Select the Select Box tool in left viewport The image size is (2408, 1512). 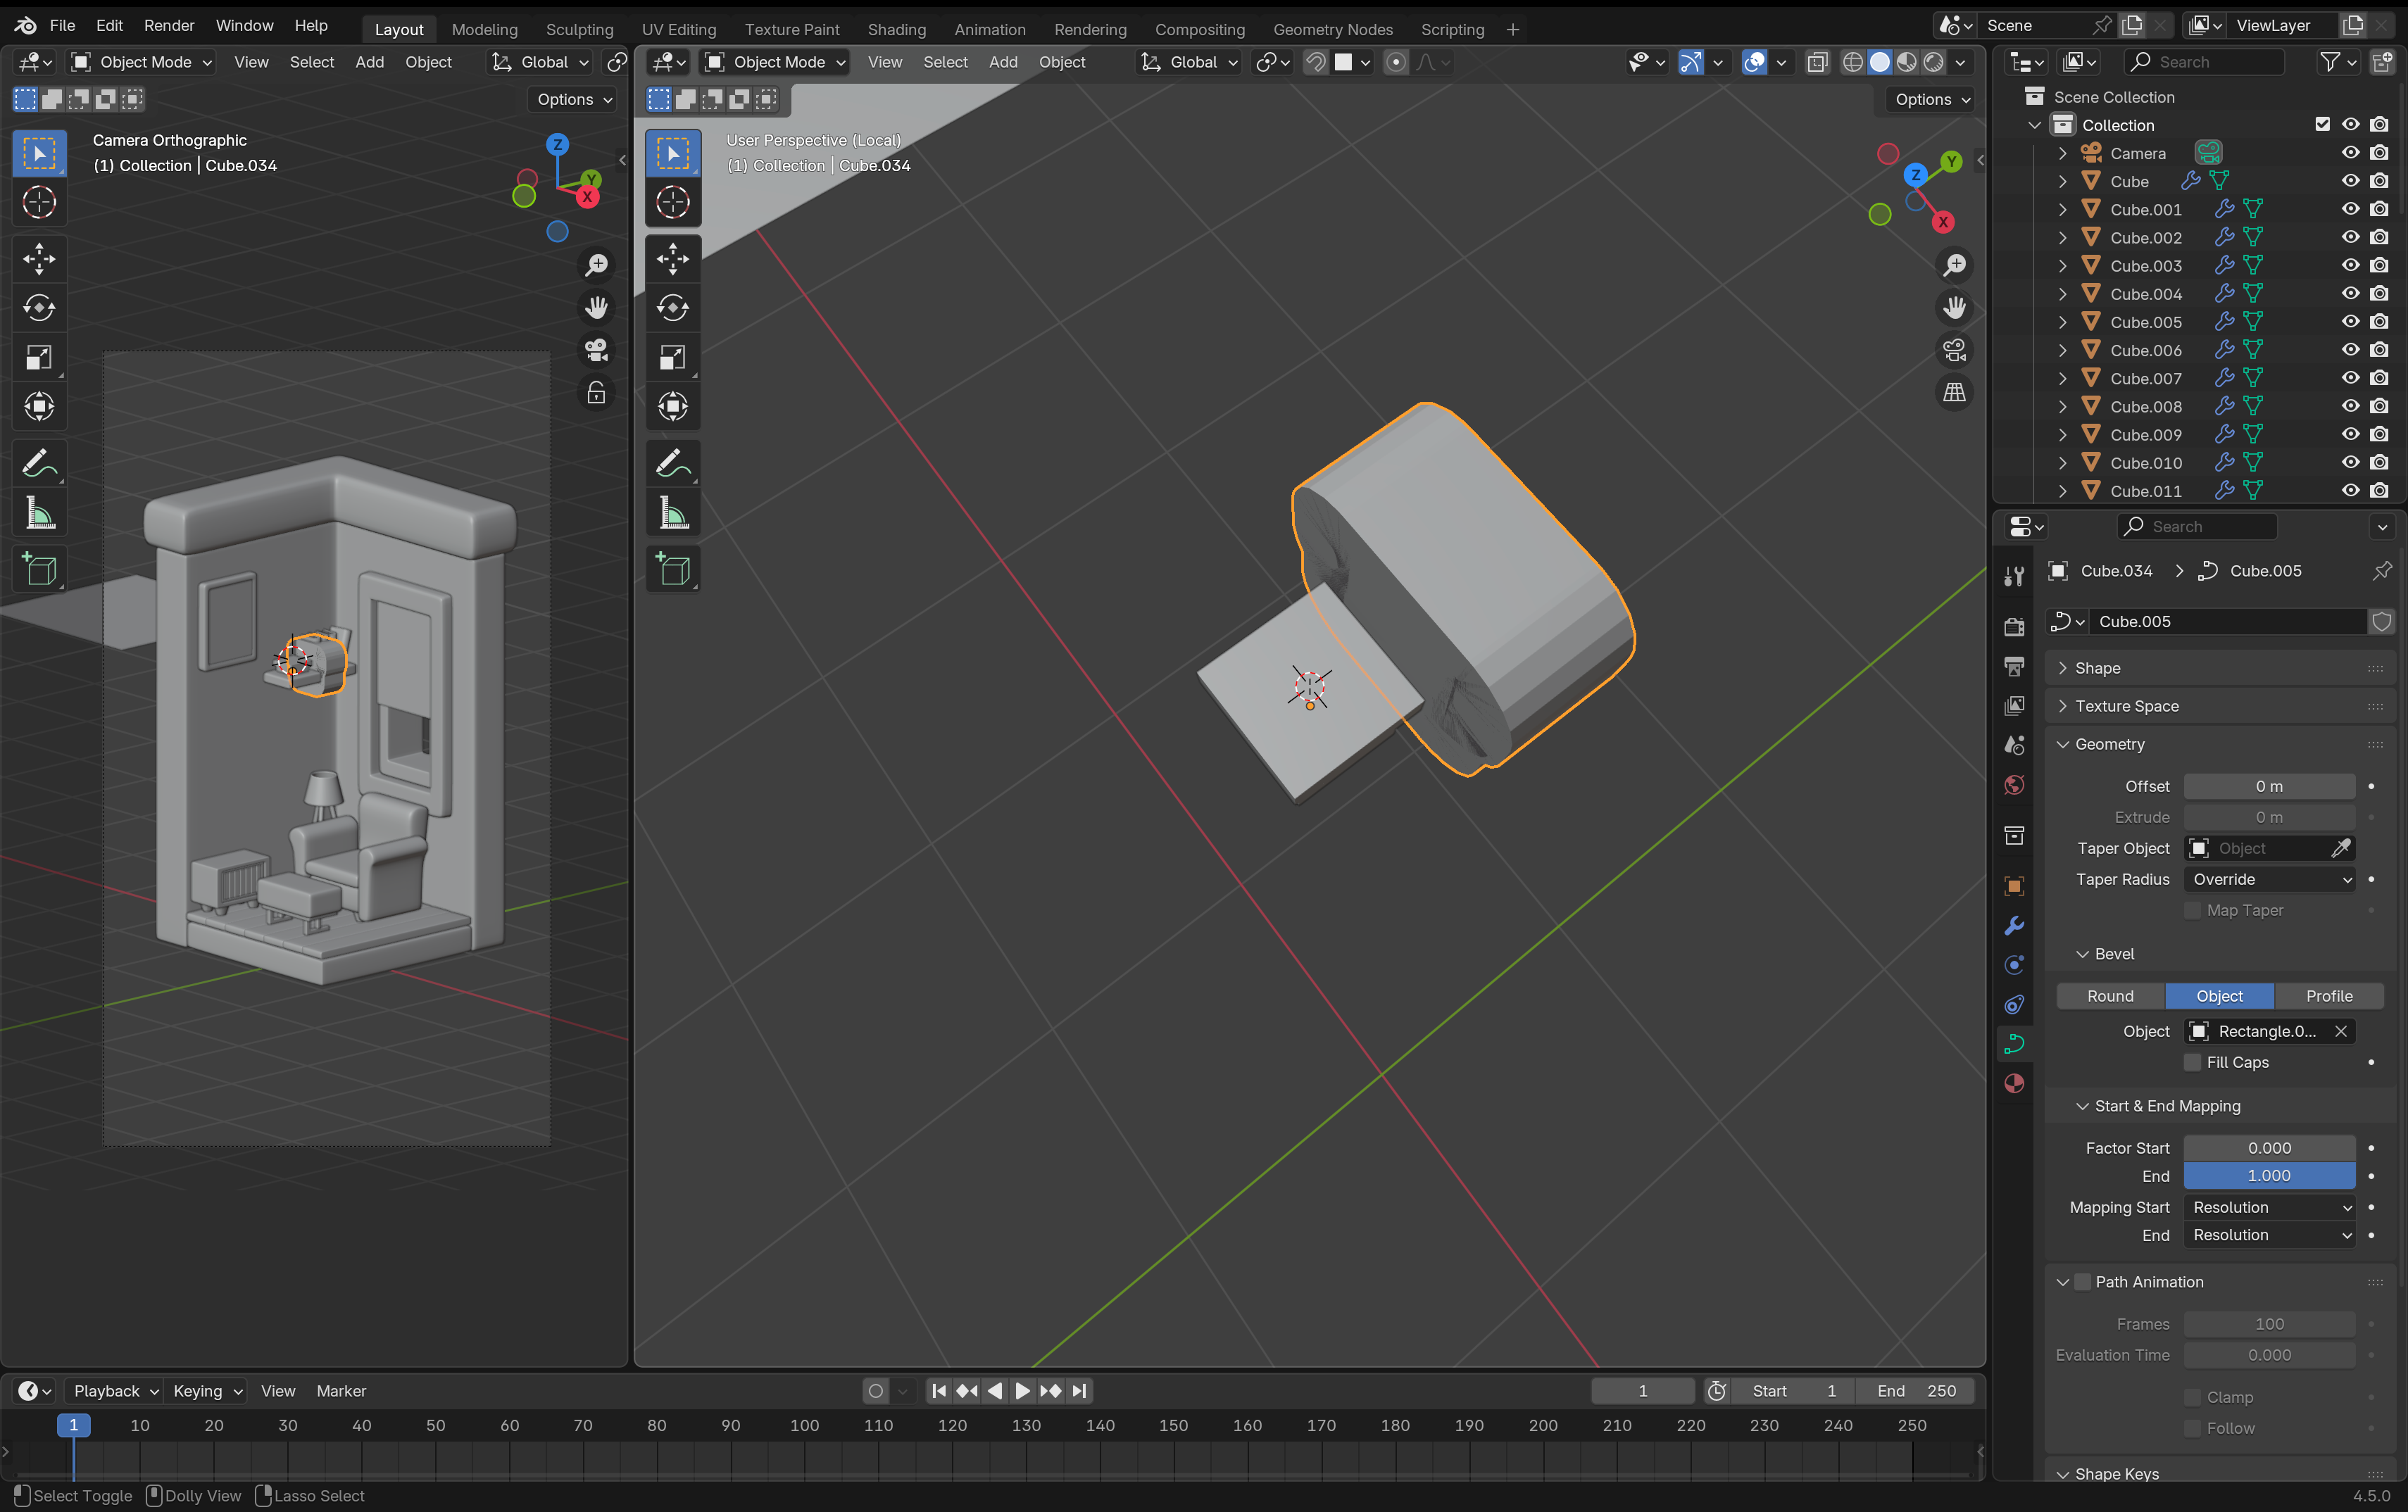(39, 153)
